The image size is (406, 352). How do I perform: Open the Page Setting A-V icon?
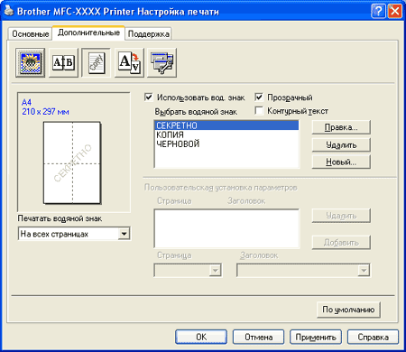(x=129, y=62)
